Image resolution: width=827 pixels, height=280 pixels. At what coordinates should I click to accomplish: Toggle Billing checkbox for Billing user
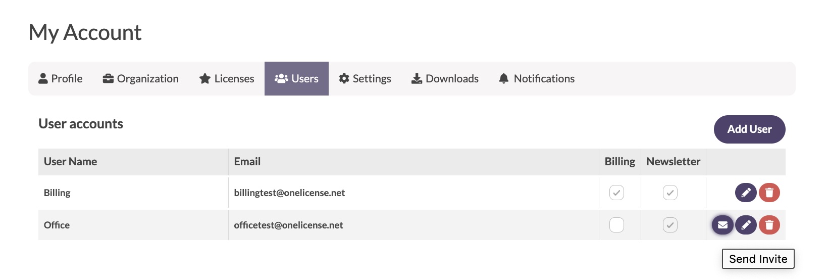(616, 193)
